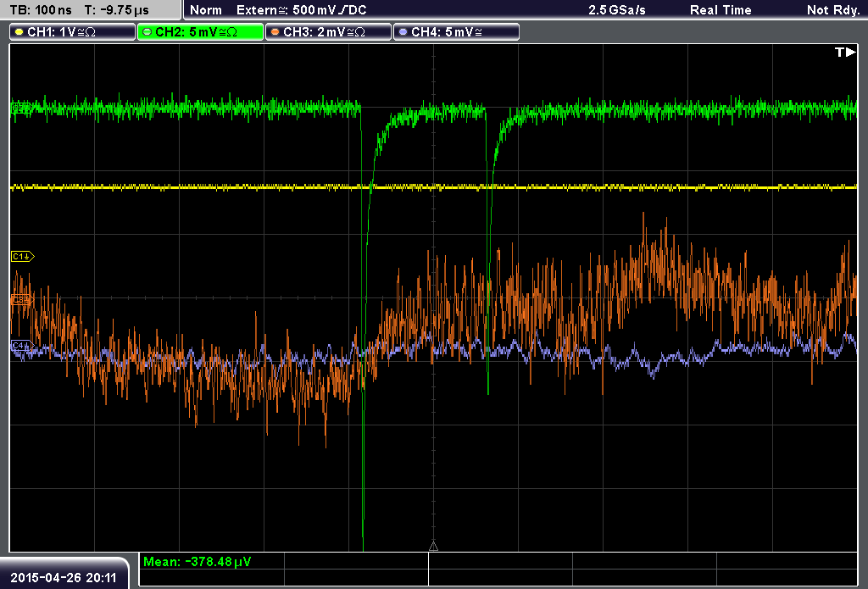Click the Real Time acquisition mode label
The image size is (868, 589).
721,10
